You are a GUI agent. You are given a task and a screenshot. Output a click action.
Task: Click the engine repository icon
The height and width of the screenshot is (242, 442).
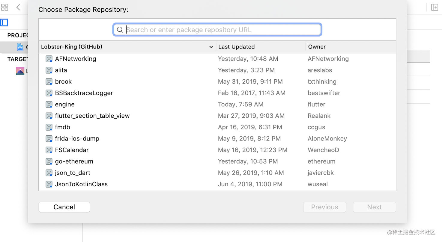pos(49,105)
